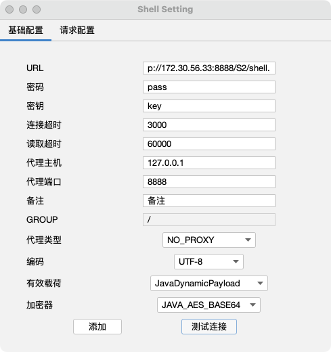The height and width of the screenshot is (352, 331).
Task: Click the 连接超时 field showing 3000
Action: 209,125
